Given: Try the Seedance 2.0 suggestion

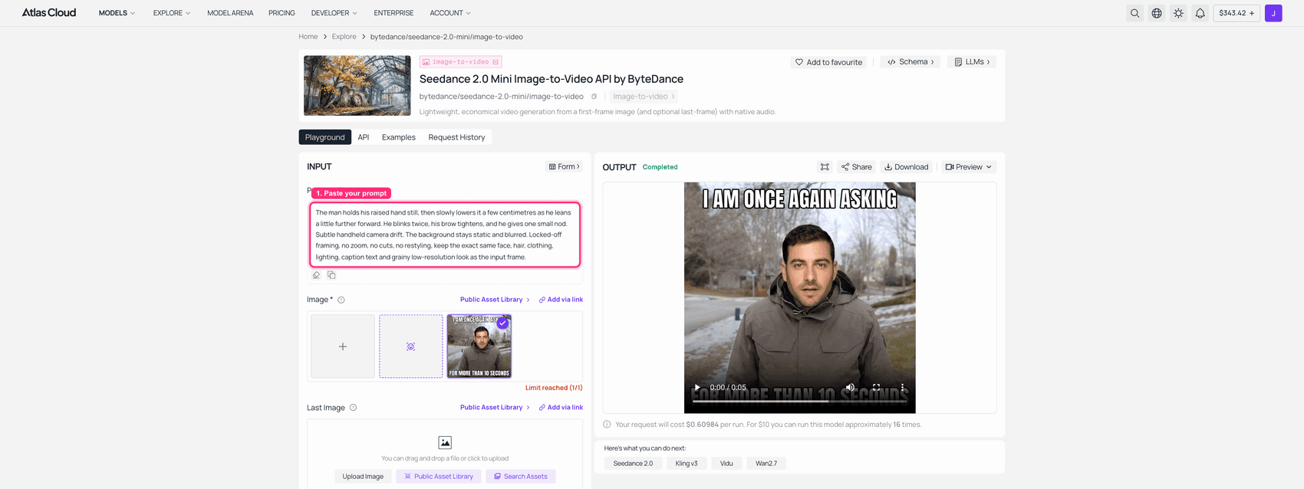Looking at the screenshot, I should (633, 464).
